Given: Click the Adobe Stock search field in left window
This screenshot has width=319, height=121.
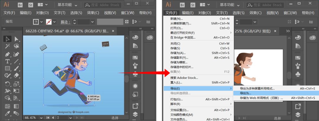Looking at the screenshot, I should (103, 5).
